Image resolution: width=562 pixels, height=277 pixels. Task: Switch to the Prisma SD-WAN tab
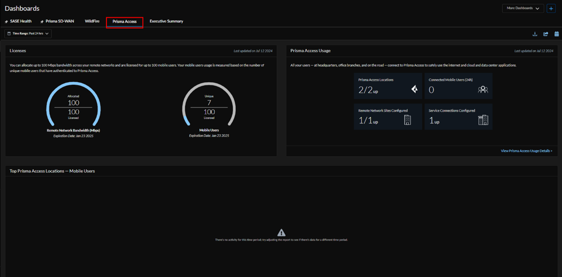[x=60, y=21]
